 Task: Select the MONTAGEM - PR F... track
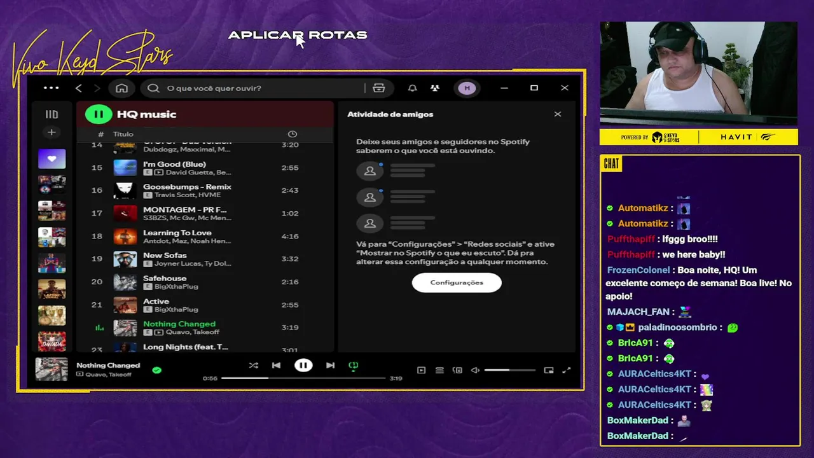point(205,214)
